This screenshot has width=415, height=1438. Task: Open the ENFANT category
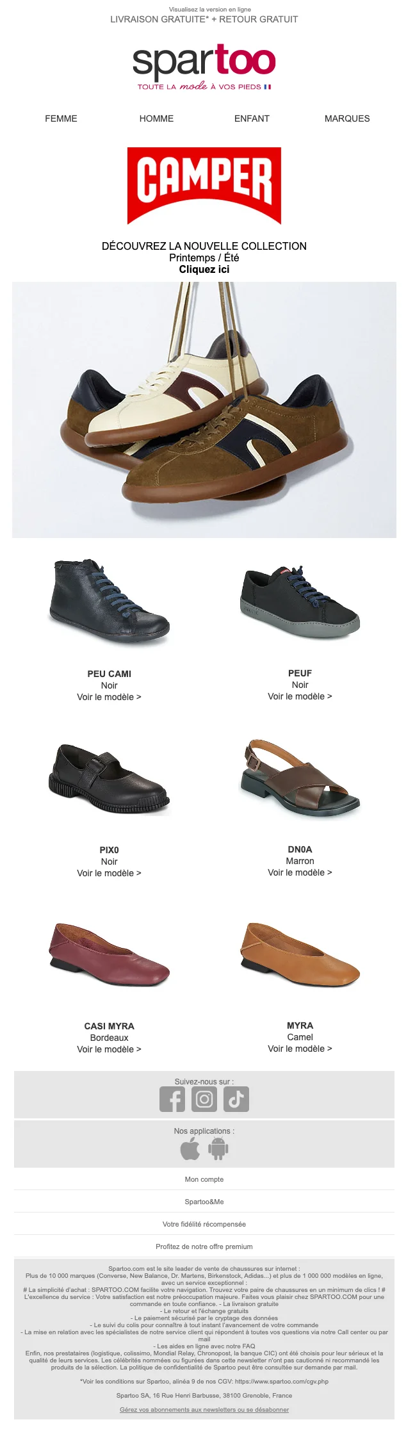pos(252,118)
